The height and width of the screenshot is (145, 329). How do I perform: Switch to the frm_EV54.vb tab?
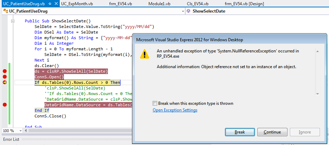[120, 4]
